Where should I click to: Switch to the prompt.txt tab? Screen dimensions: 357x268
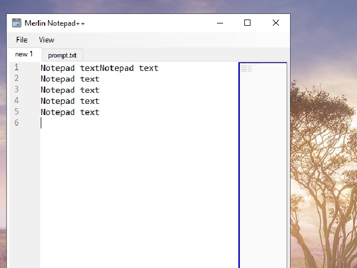(x=62, y=55)
